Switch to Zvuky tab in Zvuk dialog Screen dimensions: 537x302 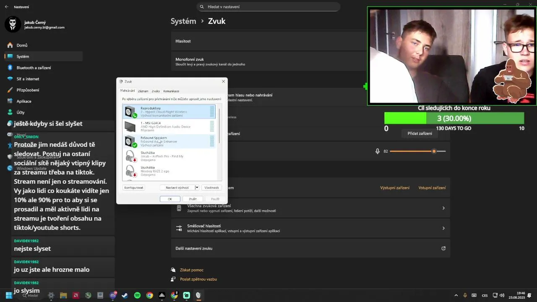click(x=156, y=91)
